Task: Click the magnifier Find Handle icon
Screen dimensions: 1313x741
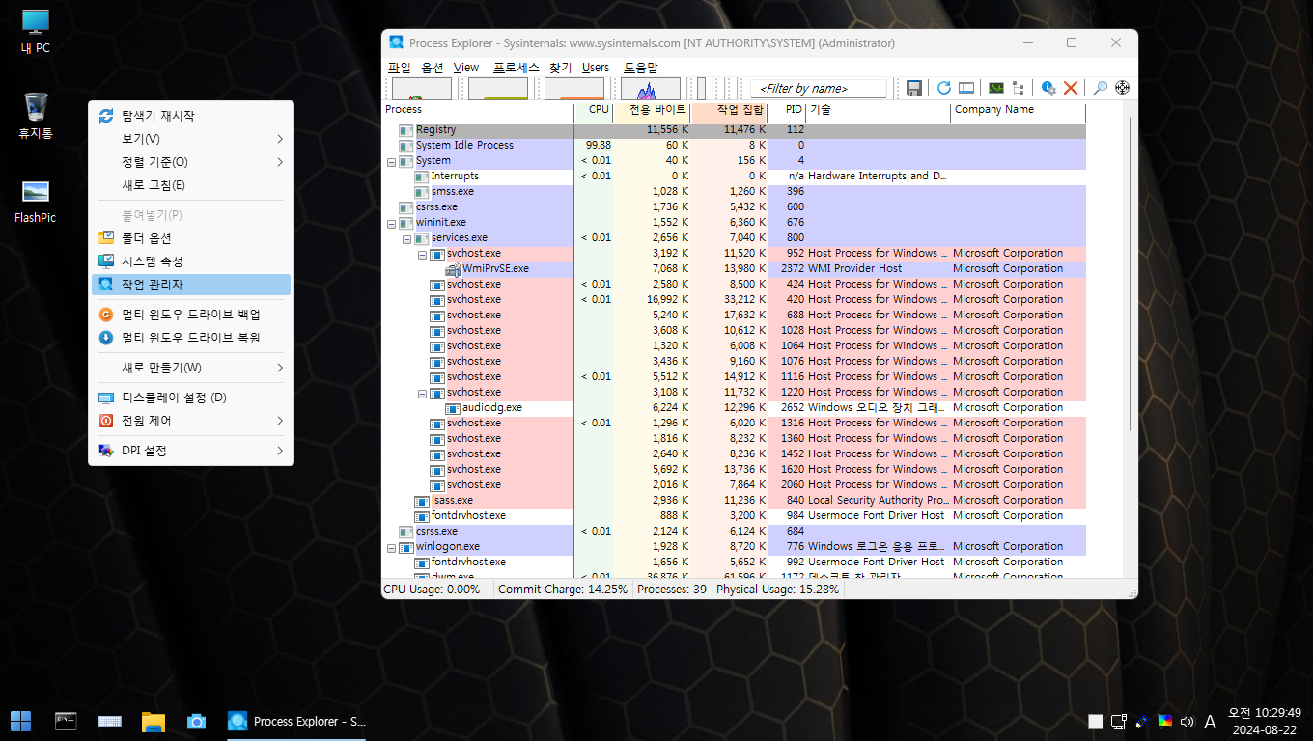Action: coord(1100,88)
